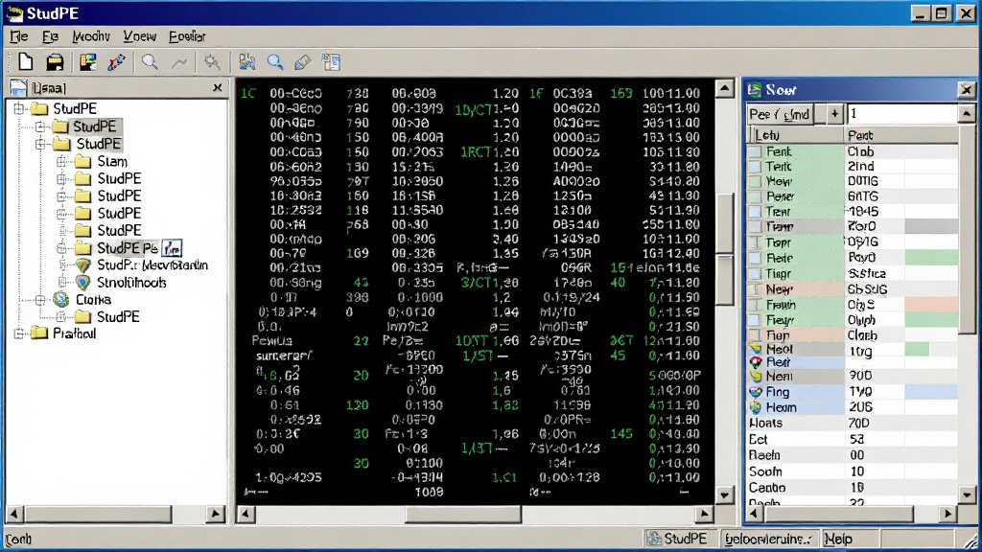Click the StudPE icon in the status bar
The image size is (982, 552).
point(654,539)
